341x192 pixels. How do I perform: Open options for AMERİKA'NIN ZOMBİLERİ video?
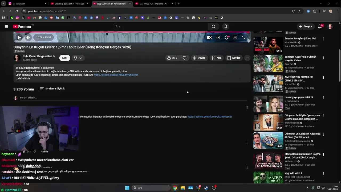323,78
